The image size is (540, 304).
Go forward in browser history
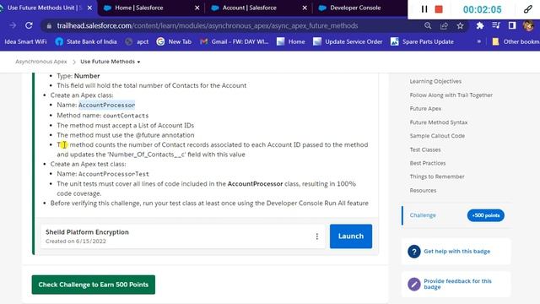click(13, 25)
